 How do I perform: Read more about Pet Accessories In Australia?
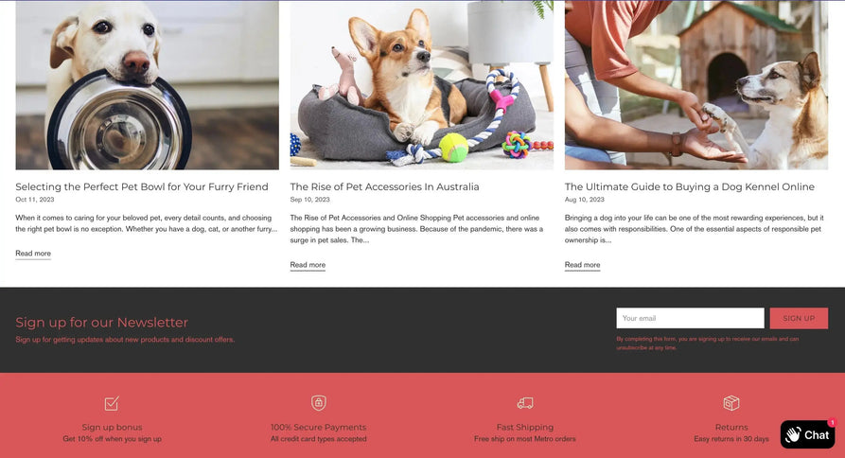click(308, 265)
